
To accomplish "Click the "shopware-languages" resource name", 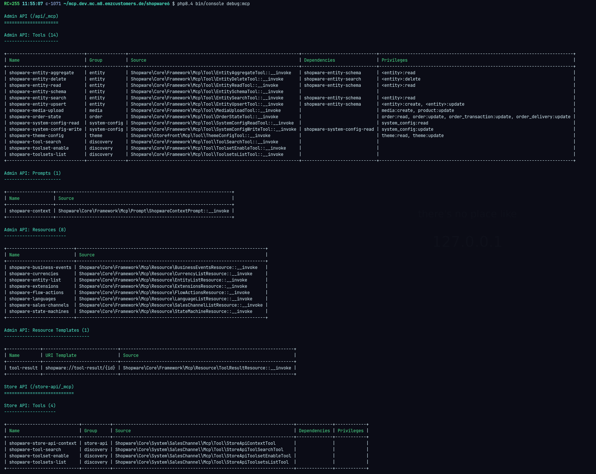I will click(33, 299).
